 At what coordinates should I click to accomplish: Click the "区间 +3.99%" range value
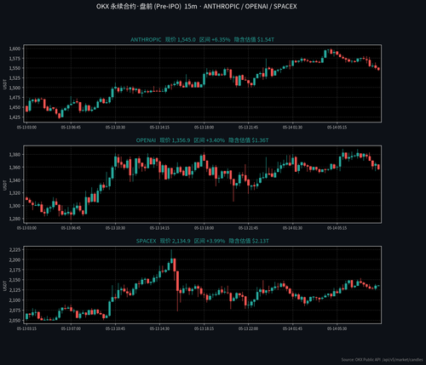pos(210,241)
